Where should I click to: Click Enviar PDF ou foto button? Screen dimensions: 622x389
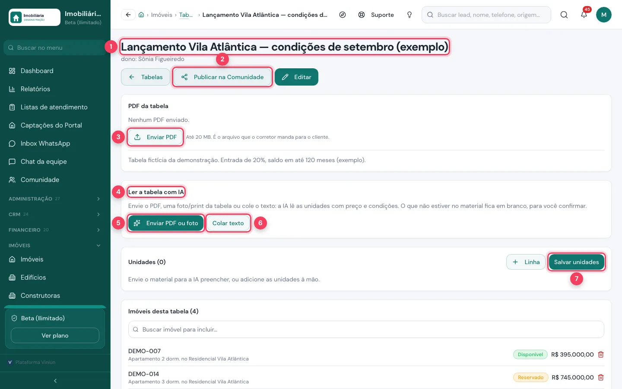point(166,223)
